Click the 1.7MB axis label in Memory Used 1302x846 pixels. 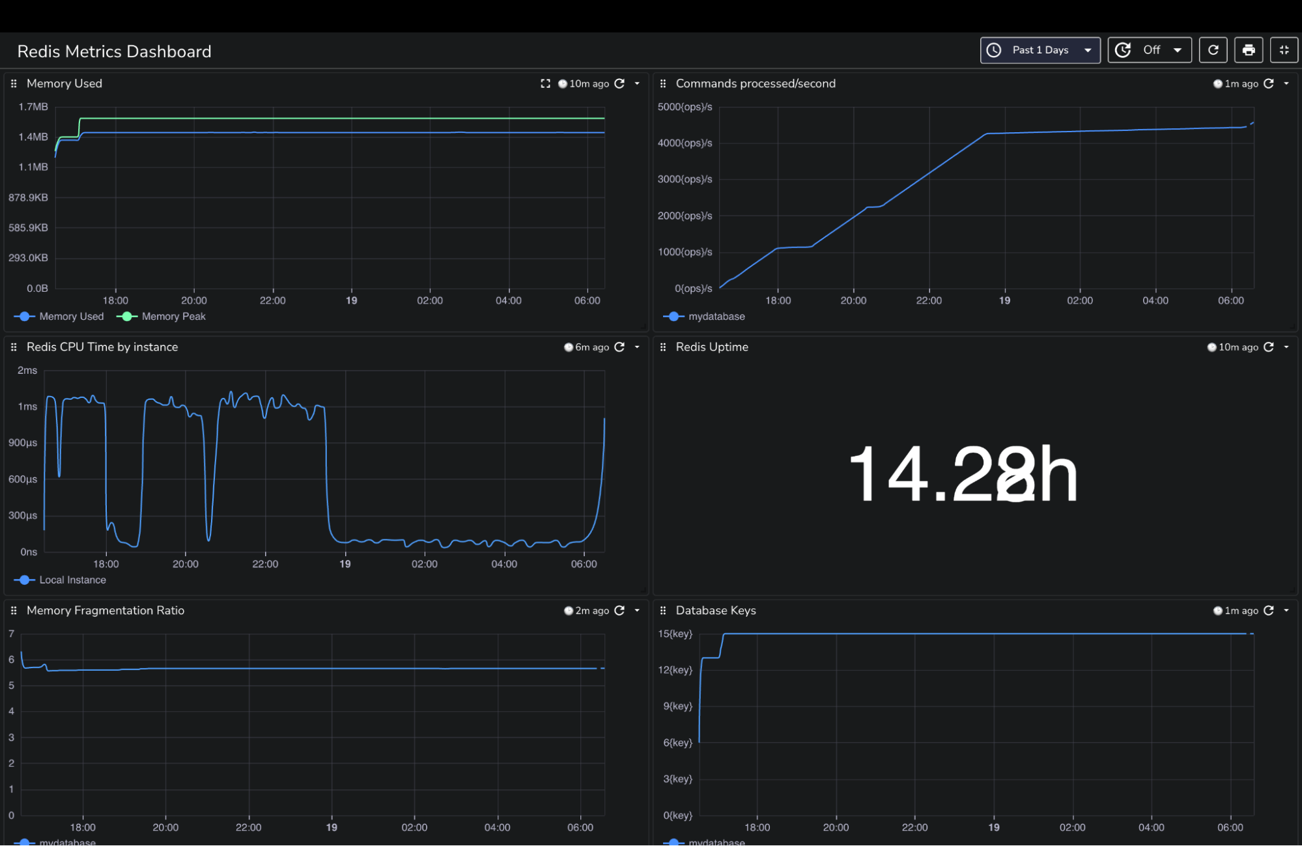click(33, 107)
